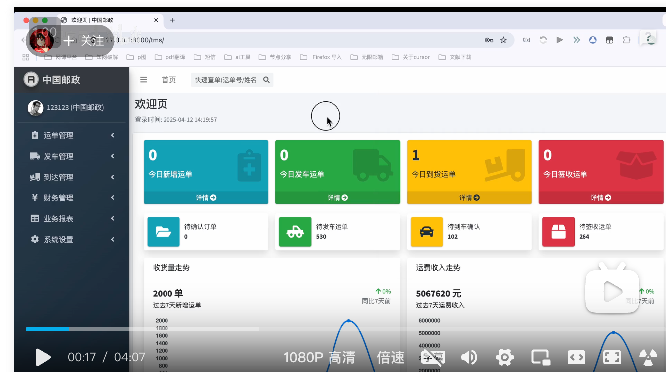This screenshot has width=666, height=372.
Task: Open the 发车管理 sidebar menu
Action: point(72,156)
